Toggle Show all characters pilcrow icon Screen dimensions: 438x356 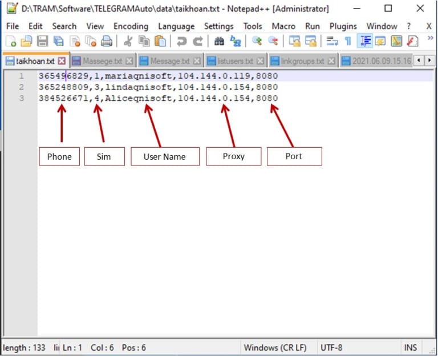click(x=348, y=41)
